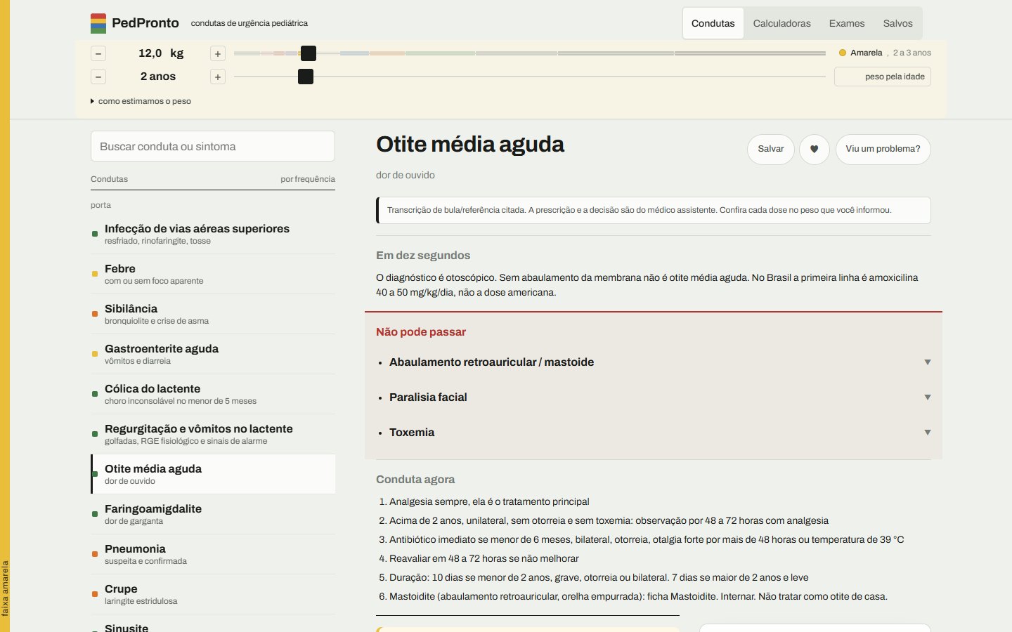This screenshot has width=1012, height=632.
Task: Click the '2 a 3 anos' age range label
Action: click(x=912, y=53)
